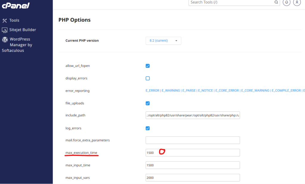Select the max_input_time field
Image resolution: width=305 pixels, height=184 pixels.
click(192, 165)
